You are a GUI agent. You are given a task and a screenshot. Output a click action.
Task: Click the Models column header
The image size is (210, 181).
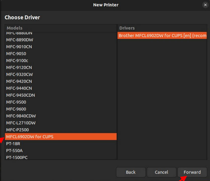coord(60,28)
